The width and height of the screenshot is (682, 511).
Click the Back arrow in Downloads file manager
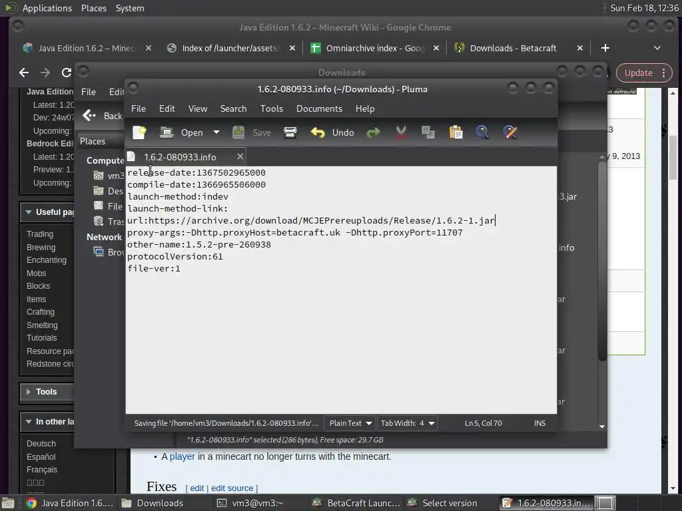coord(90,116)
